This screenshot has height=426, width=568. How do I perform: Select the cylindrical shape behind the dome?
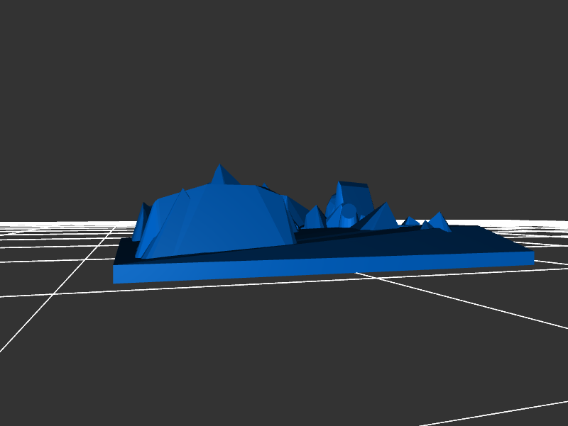[x=348, y=212]
